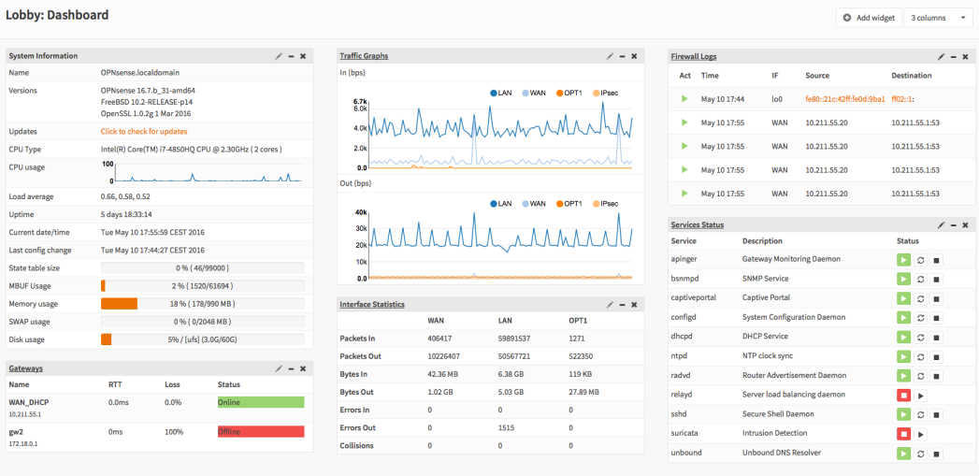Click the Load average value 0.66, 0.58, 0.52

pyautogui.click(x=125, y=196)
